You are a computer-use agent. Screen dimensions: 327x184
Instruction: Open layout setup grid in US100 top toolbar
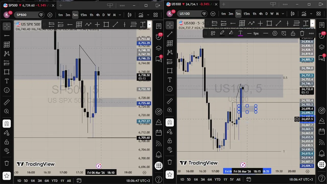[319, 14]
